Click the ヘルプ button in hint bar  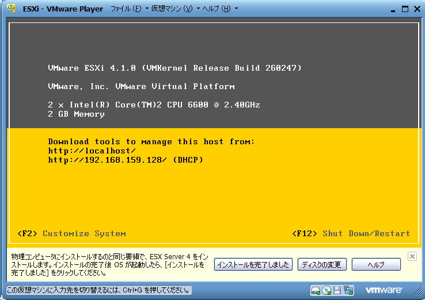click(376, 264)
